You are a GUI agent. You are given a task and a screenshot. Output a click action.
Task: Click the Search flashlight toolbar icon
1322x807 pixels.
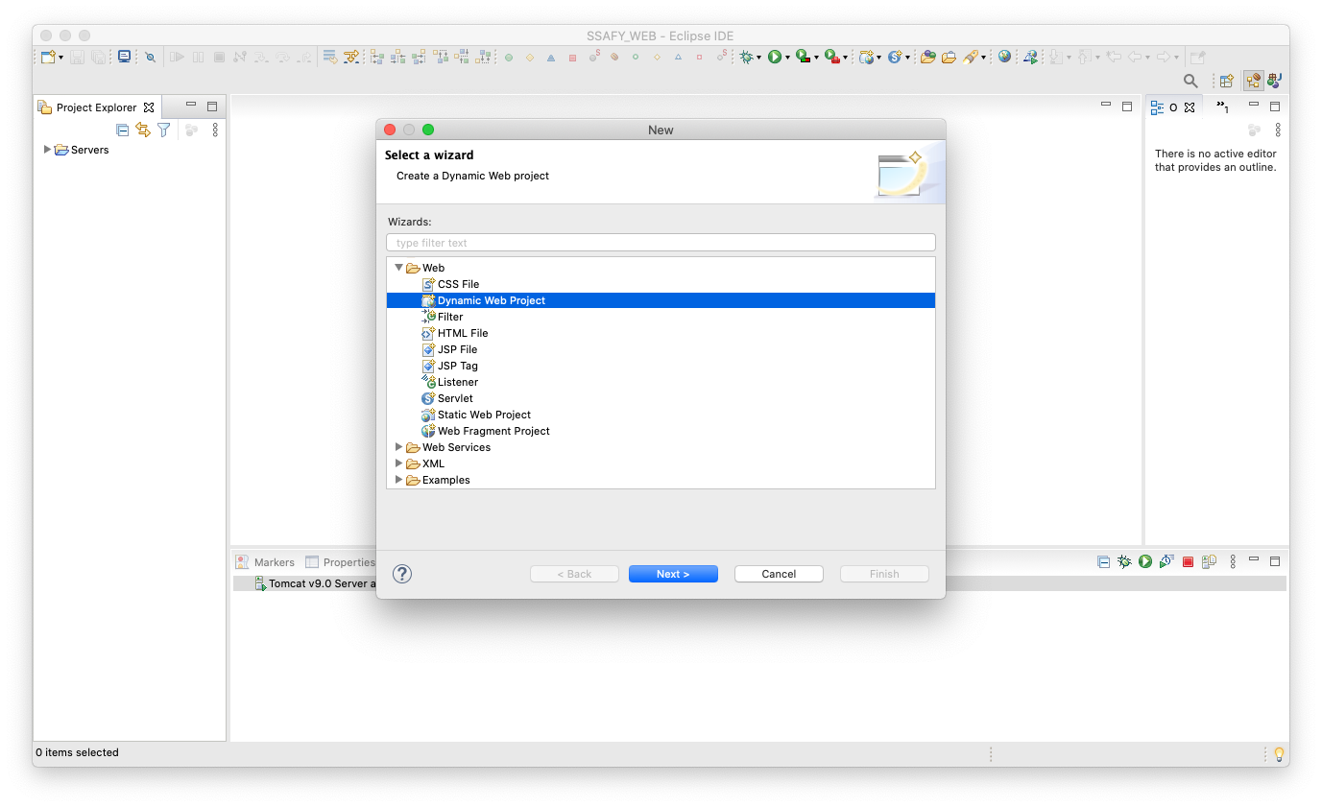(x=971, y=57)
